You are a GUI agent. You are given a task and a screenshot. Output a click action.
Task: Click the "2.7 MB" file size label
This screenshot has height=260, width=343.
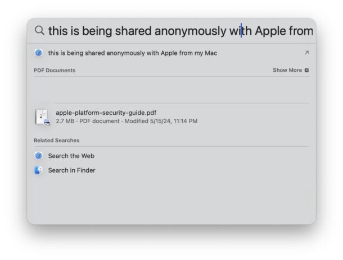point(65,121)
